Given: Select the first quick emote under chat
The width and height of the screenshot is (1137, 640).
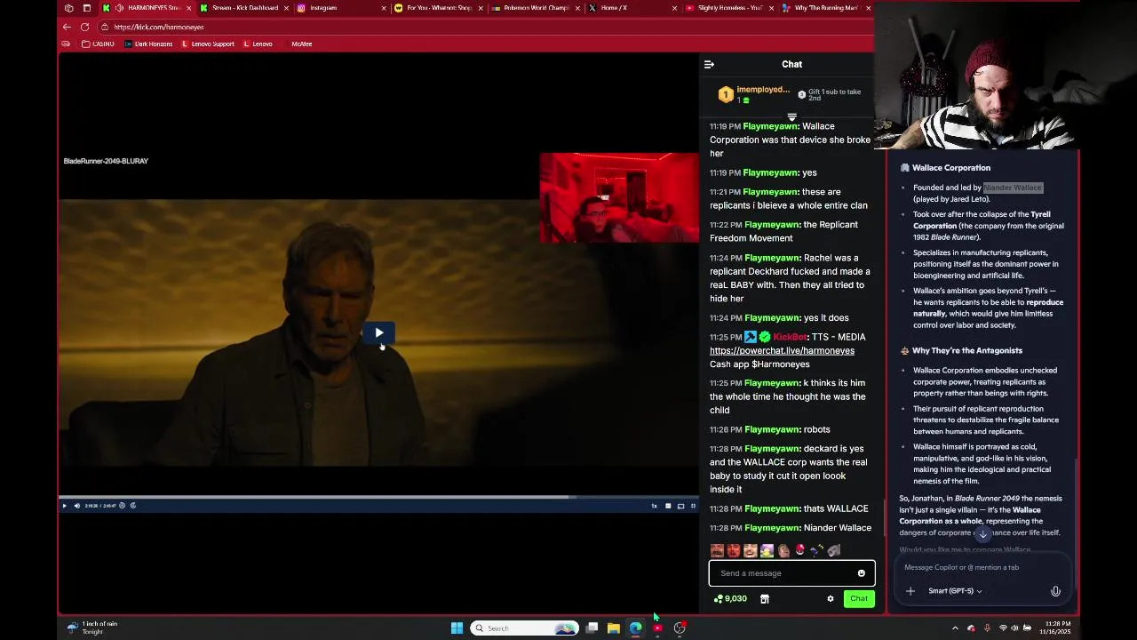Looking at the screenshot, I should click(717, 550).
